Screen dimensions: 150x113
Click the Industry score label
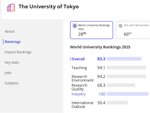pyautogui.click(x=79, y=94)
